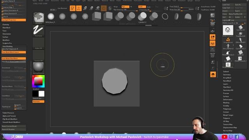Click the Export tool button
This screenshot has width=249, height=140.
240,11
